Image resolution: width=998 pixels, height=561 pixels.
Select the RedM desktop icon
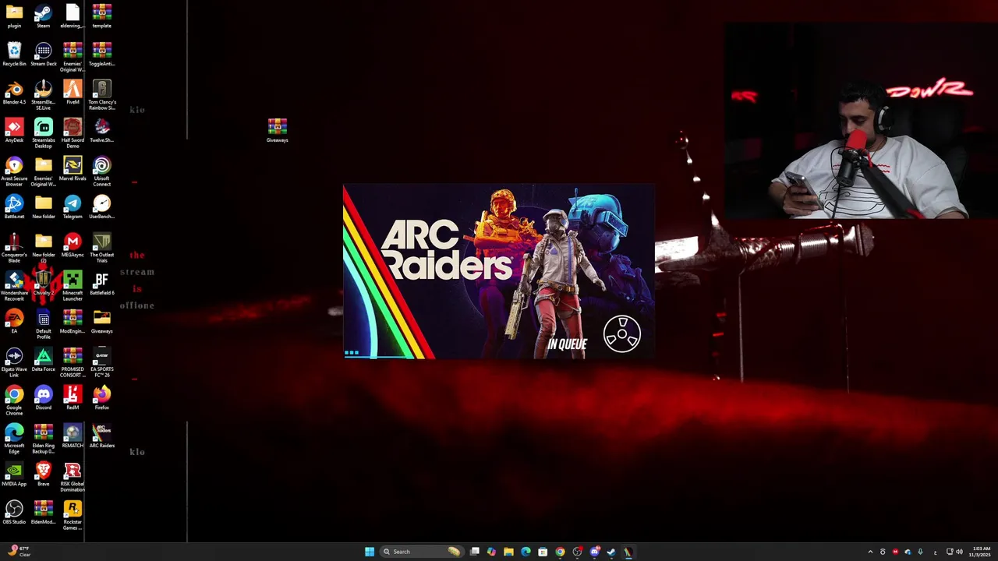73,397
